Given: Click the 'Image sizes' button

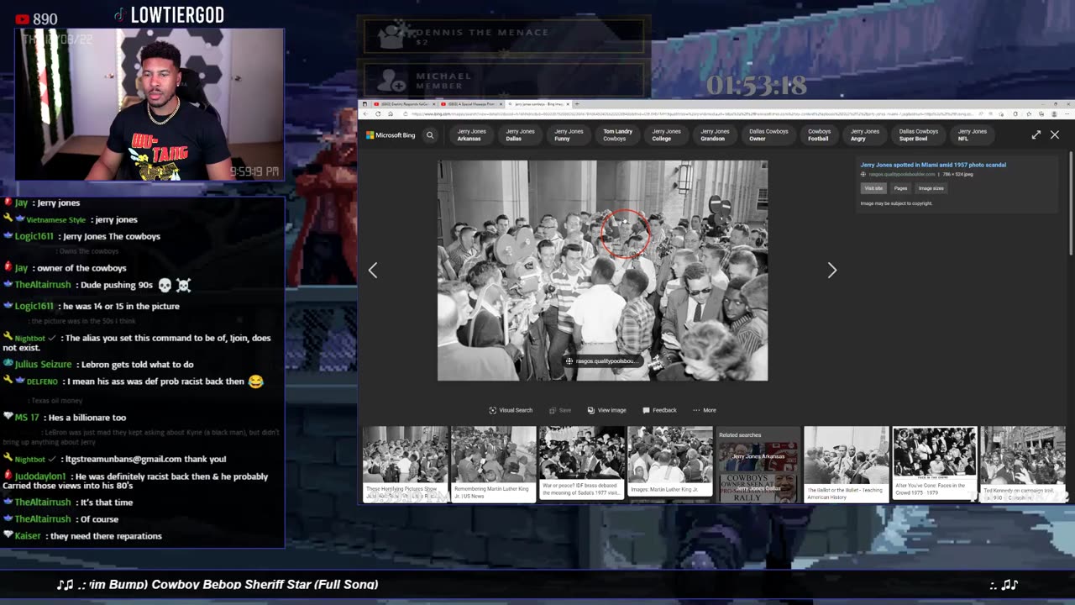Looking at the screenshot, I should coord(931,188).
